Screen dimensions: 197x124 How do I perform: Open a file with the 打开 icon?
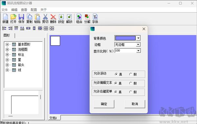tap(13, 19)
